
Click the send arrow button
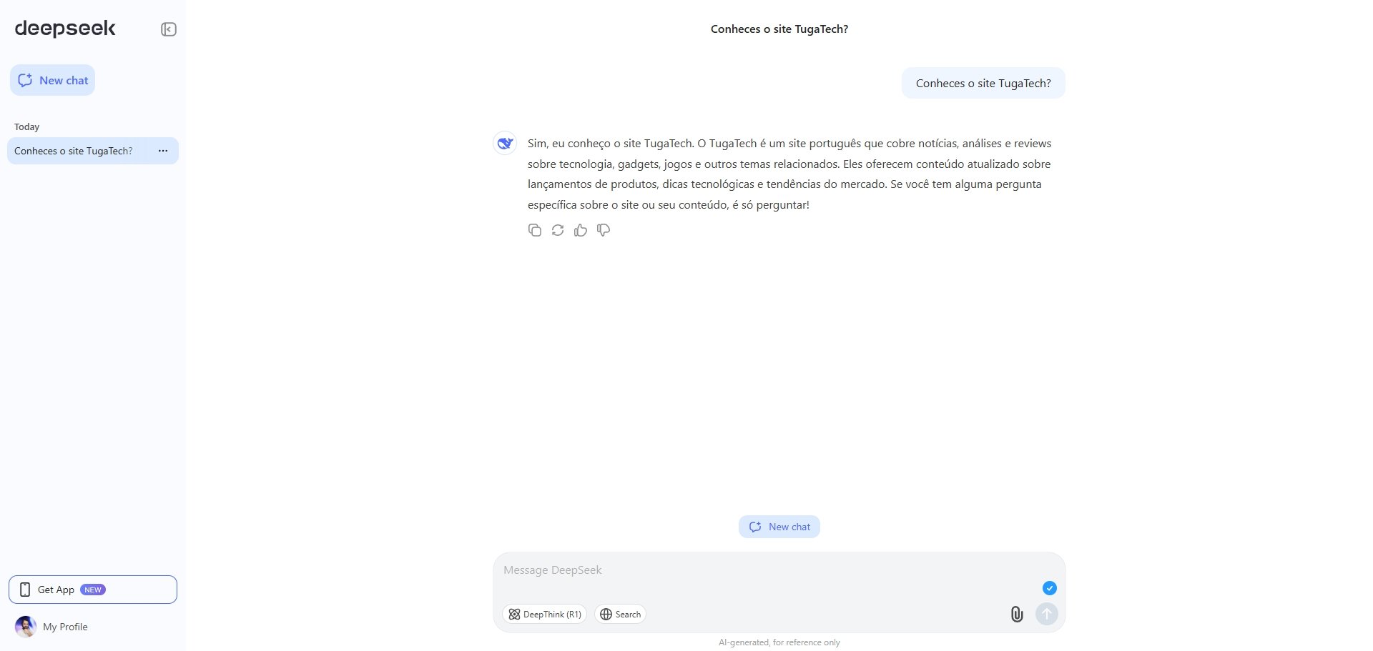pyautogui.click(x=1047, y=614)
